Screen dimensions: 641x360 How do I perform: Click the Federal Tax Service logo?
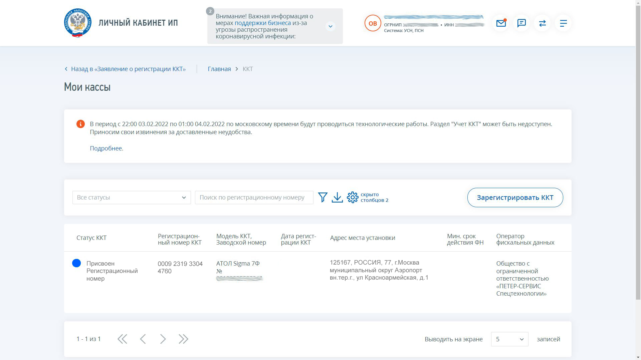pyautogui.click(x=78, y=23)
